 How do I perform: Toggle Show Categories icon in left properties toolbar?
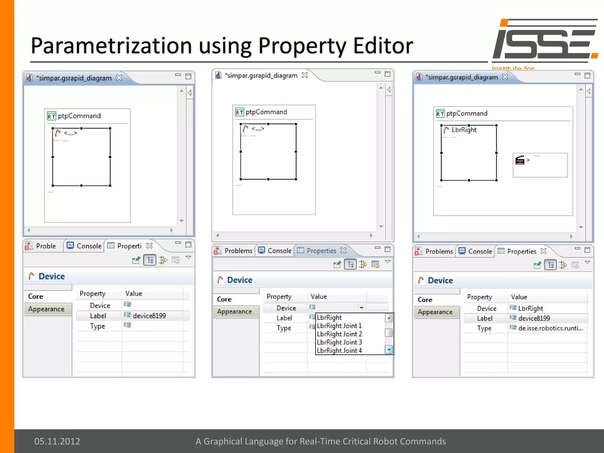[x=150, y=260]
